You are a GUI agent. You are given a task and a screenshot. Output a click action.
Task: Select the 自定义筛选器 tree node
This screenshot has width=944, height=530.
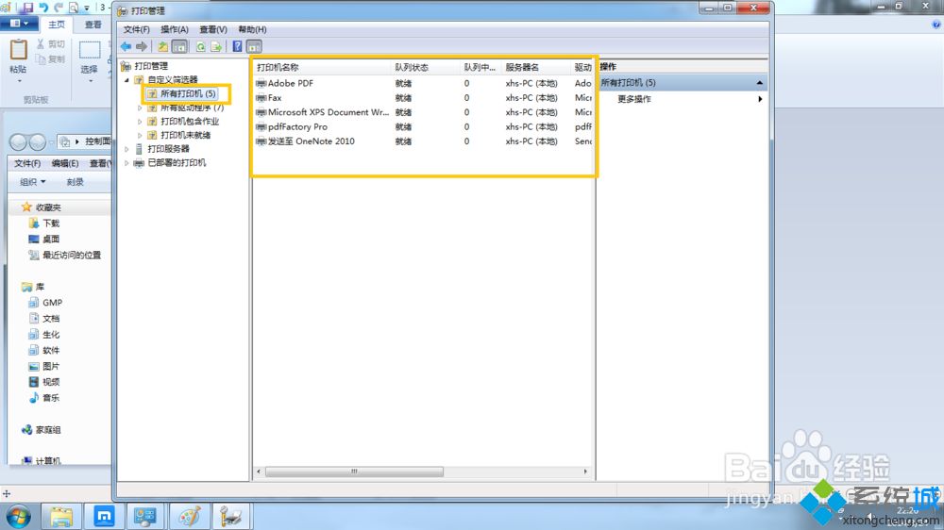pos(173,79)
